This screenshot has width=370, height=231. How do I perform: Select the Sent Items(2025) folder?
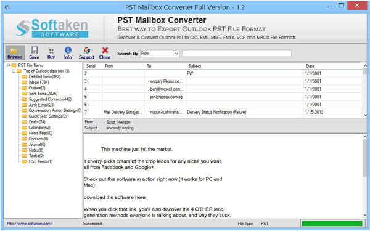pos(43,94)
